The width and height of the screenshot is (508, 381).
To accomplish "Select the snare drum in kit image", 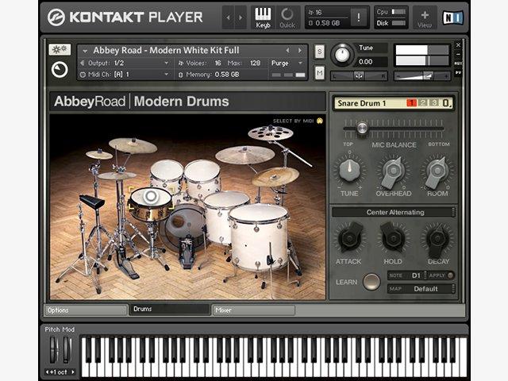I will 150,203.
